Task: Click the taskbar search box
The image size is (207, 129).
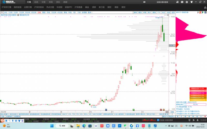Action: coord(62,126)
